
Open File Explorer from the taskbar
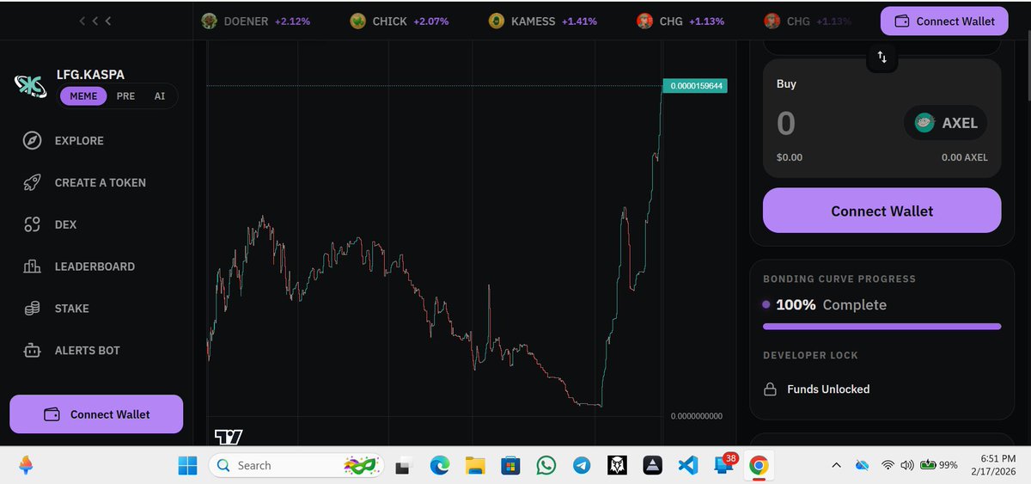click(475, 465)
